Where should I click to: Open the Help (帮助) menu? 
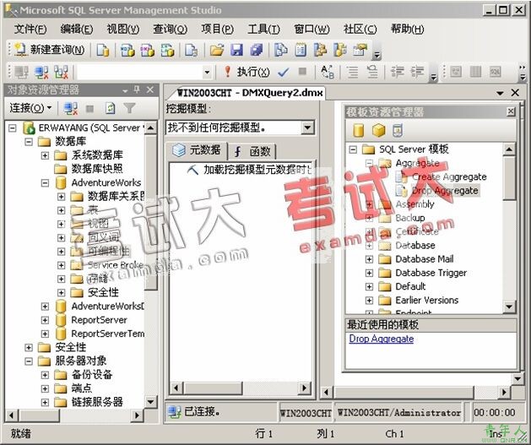tap(408, 29)
